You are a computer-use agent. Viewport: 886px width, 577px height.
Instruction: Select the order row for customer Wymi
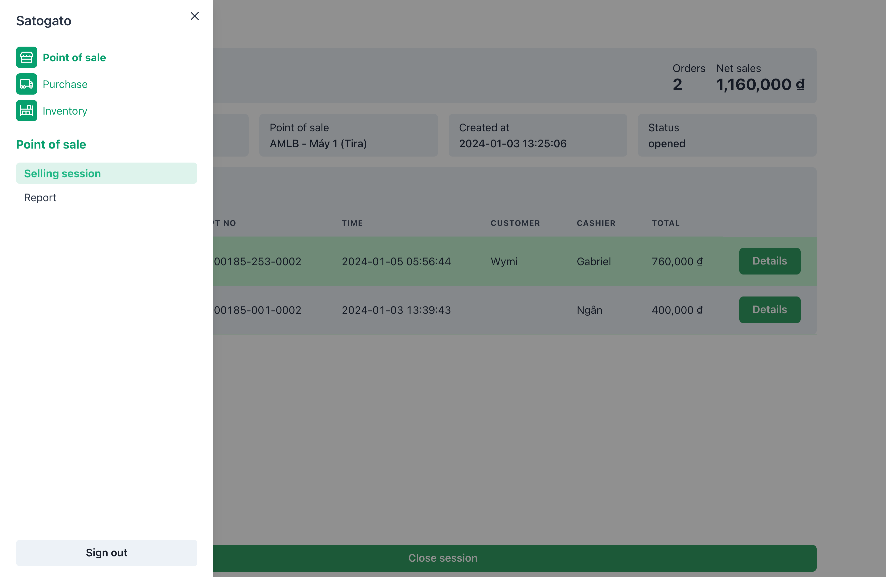point(504,262)
